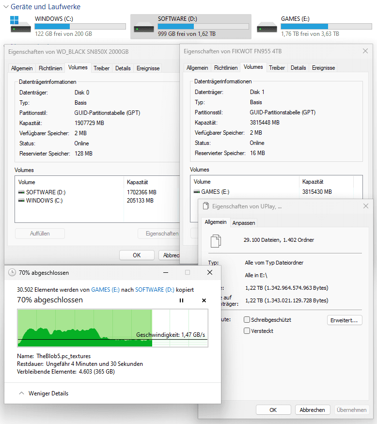Image resolution: width=377 pixels, height=424 pixels.
Task: Click the Volume column header in WD_BLACK window
Action: click(69, 182)
